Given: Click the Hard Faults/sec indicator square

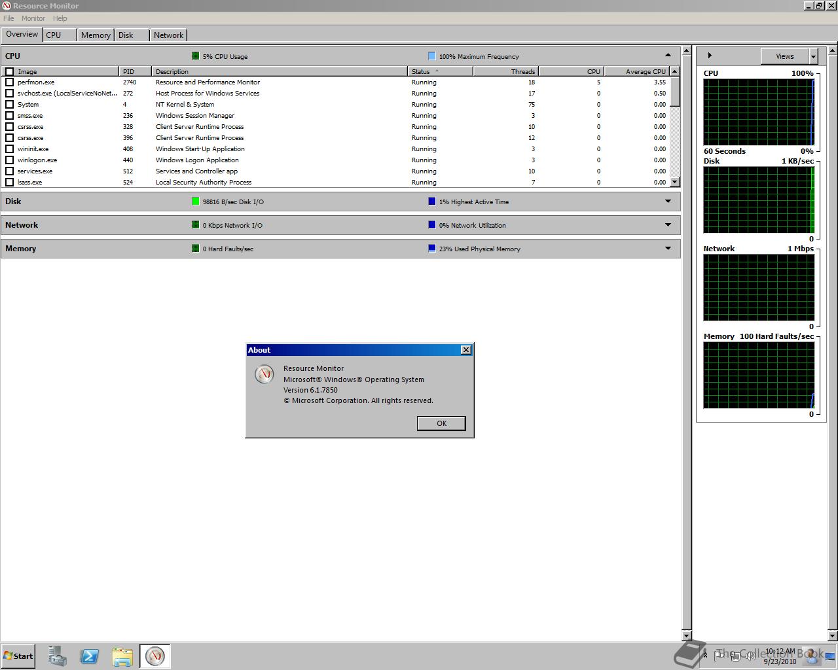Looking at the screenshot, I should 195,249.
